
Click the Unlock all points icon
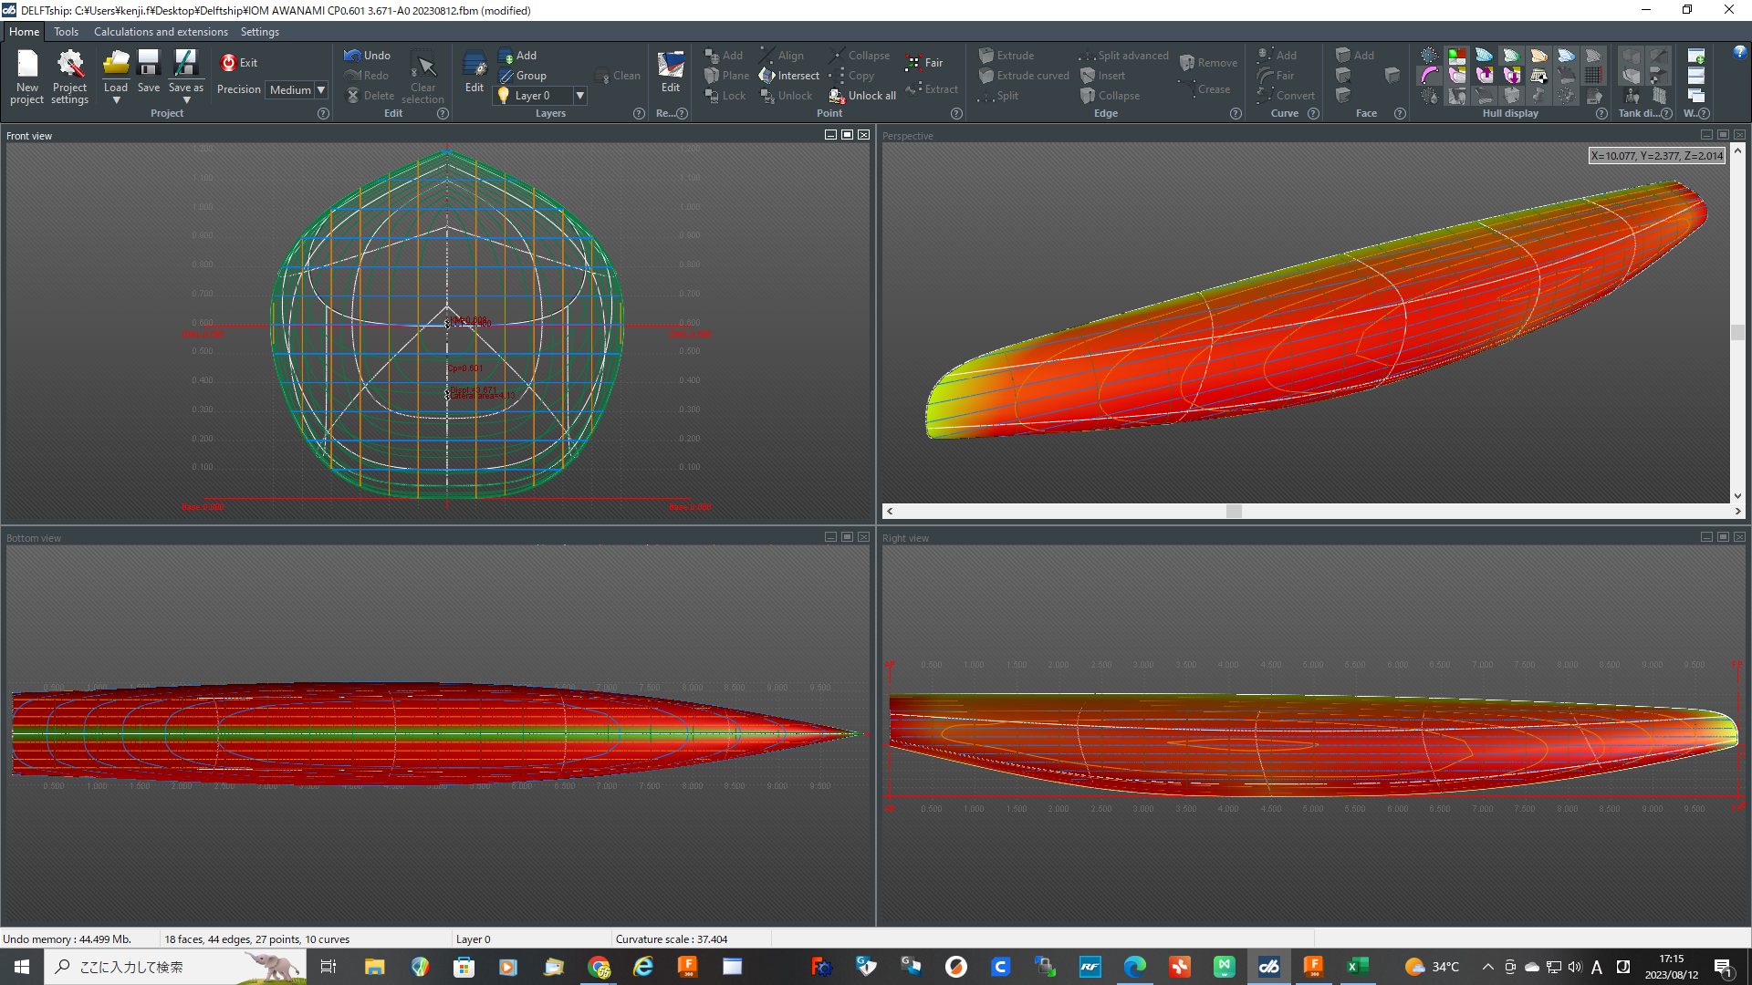837,96
